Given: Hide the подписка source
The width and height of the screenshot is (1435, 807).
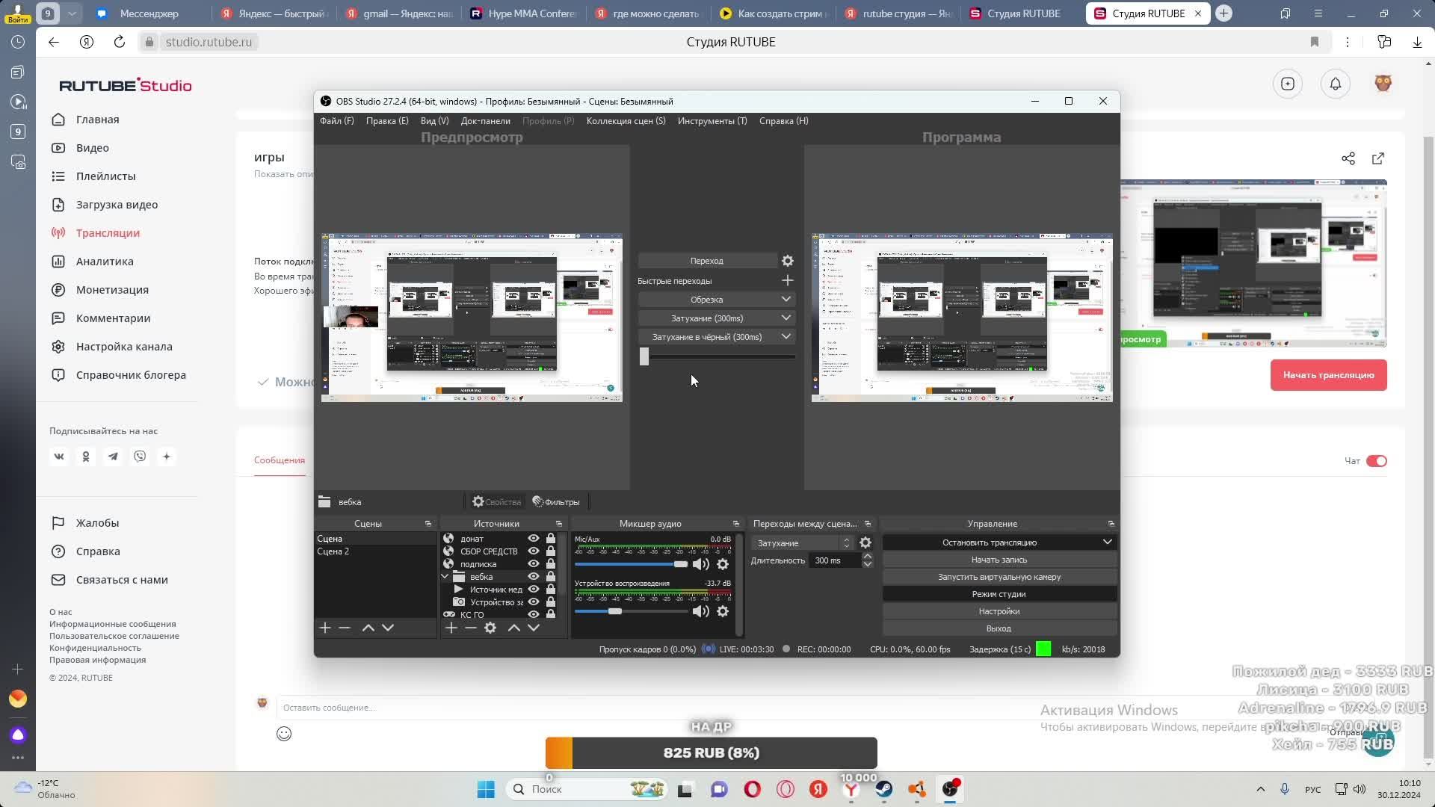Looking at the screenshot, I should pos(534,564).
